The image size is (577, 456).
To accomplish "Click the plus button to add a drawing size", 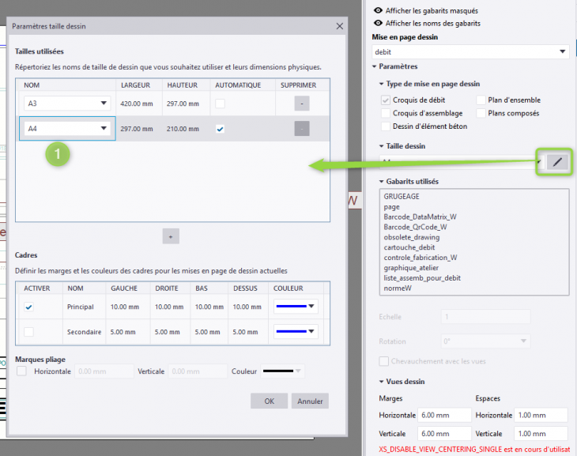I will tap(171, 236).
